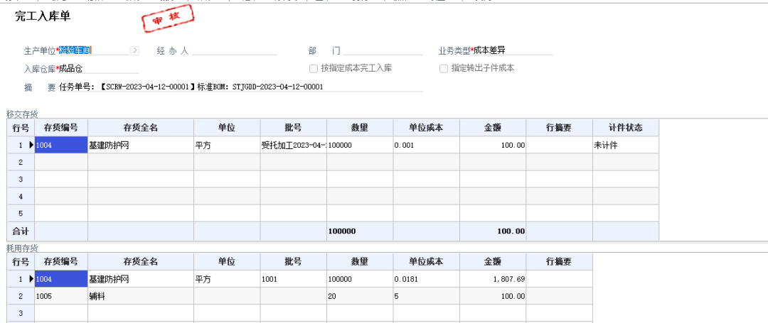The width and height of the screenshot is (768, 323).
Task: Click the 1,807.69 amount cell
Action: coord(492,280)
